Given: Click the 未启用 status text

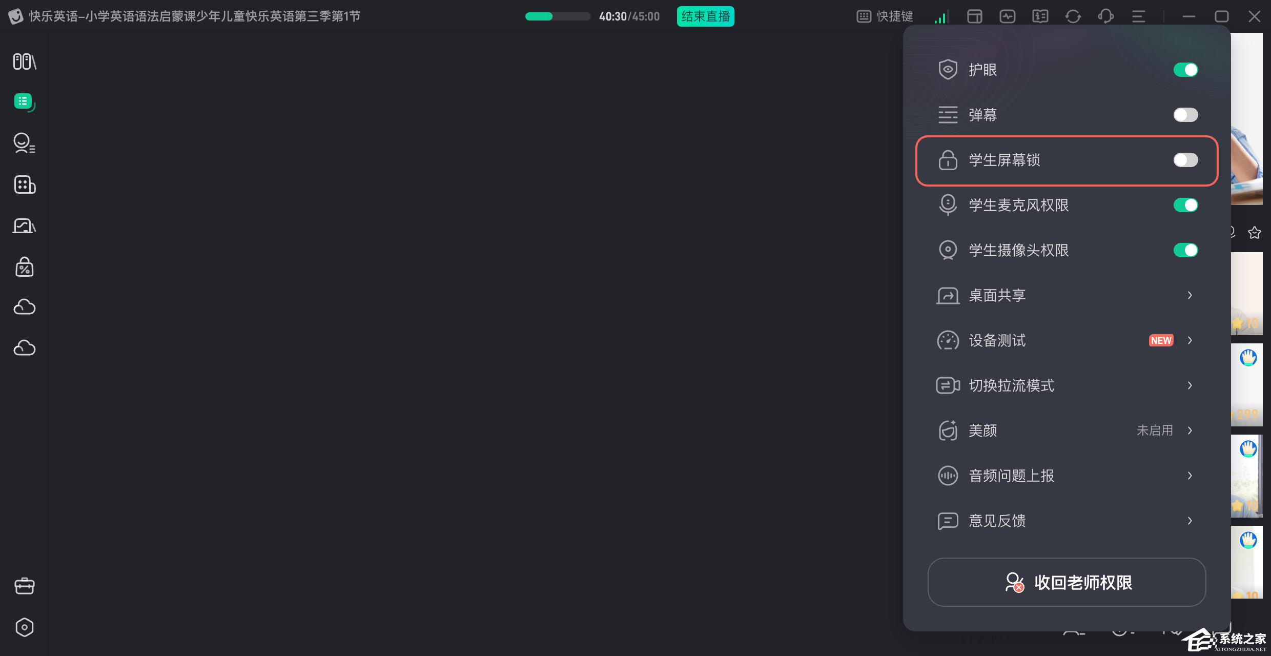Looking at the screenshot, I should point(1155,430).
